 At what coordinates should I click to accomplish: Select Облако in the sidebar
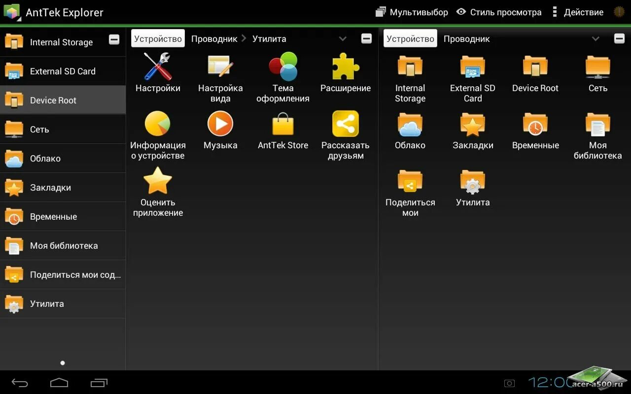click(63, 158)
